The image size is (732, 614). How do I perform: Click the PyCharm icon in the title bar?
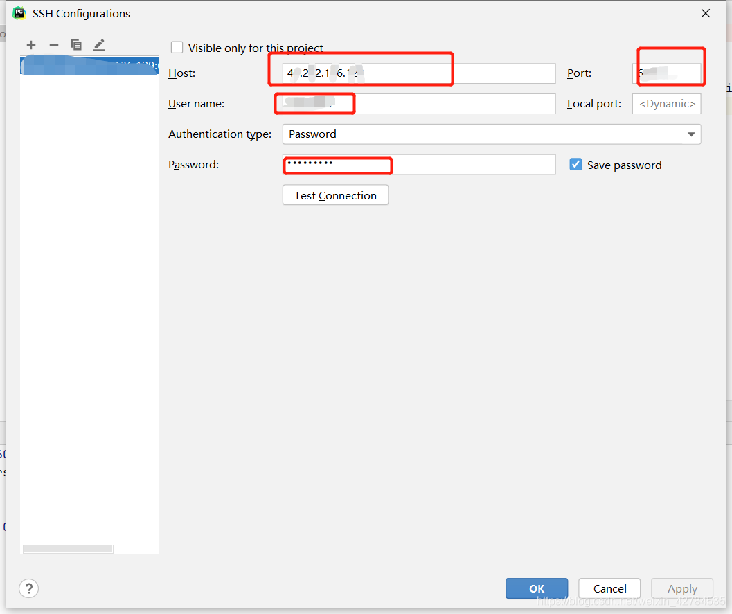(x=19, y=13)
